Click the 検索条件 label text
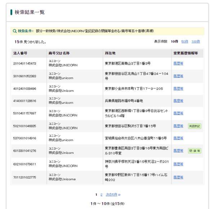216x209 pixels. (26, 31)
